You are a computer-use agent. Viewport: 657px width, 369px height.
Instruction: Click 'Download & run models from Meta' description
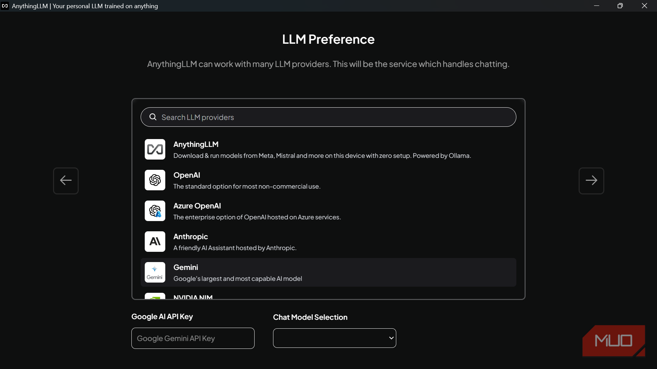click(322, 156)
